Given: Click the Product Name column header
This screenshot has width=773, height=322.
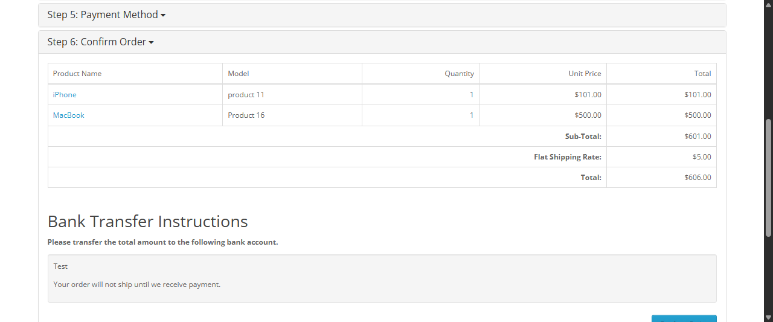Looking at the screenshot, I should point(77,74).
